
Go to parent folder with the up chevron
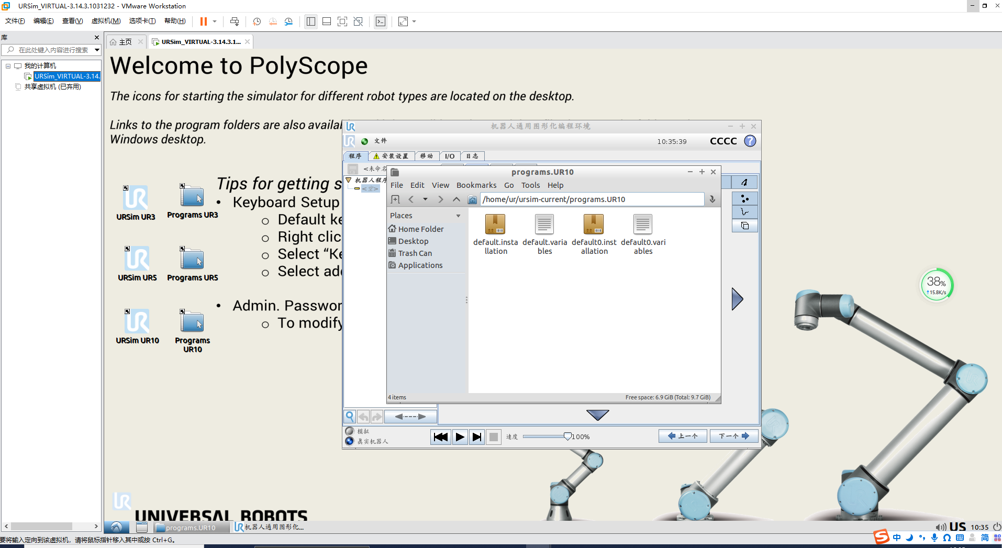(456, 199)
